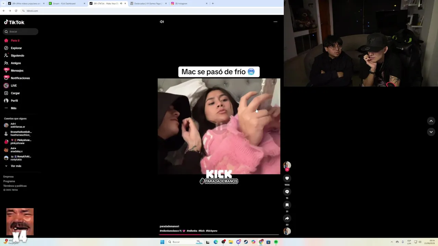The image size is (438, 246).
Task: Open Discord from the taskbar
Action: [x=239, y=242]
